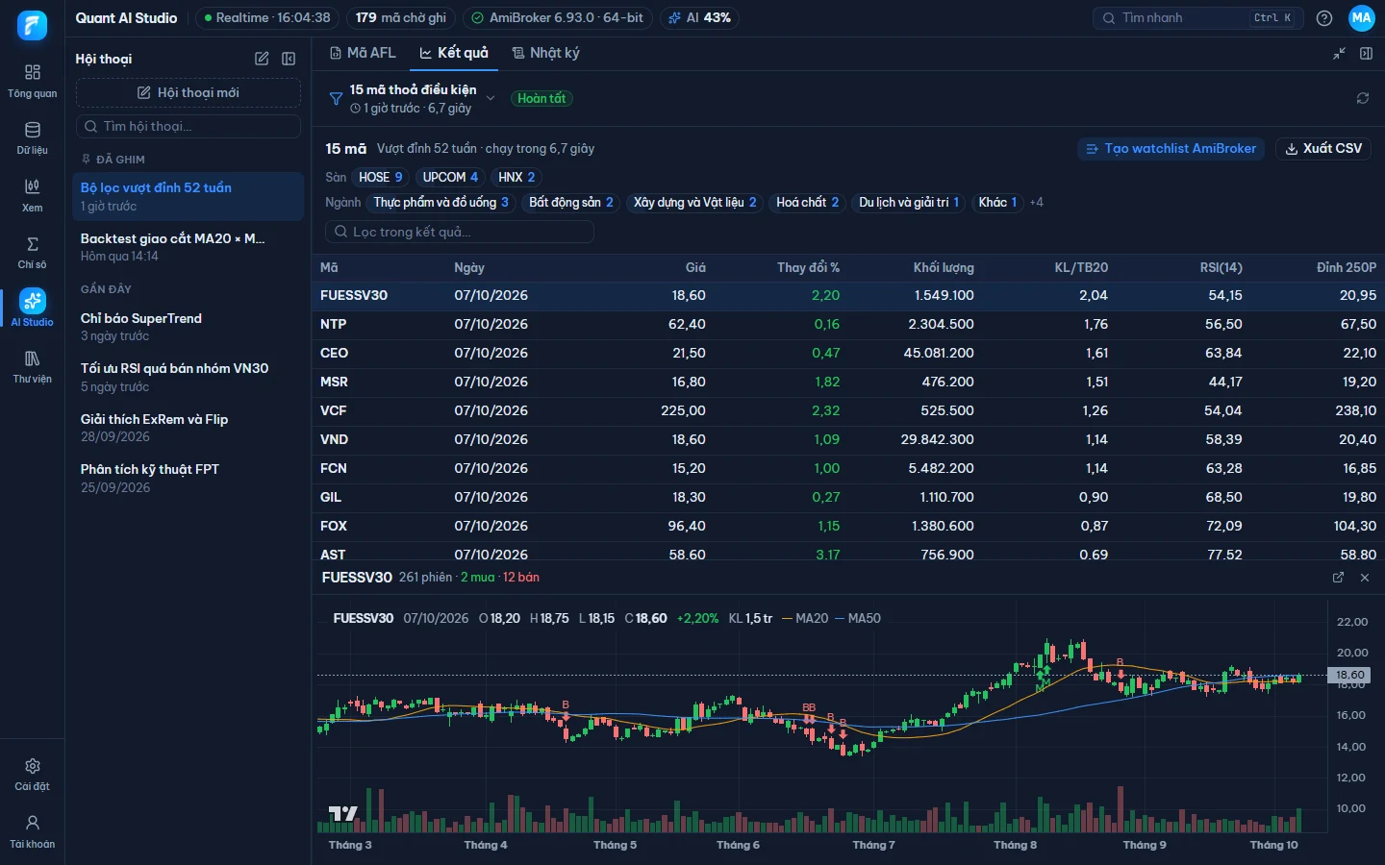Expand the +4 more sectors
The height and width of the screenshot is (865, 1385).
click(x=1036, y=202)
